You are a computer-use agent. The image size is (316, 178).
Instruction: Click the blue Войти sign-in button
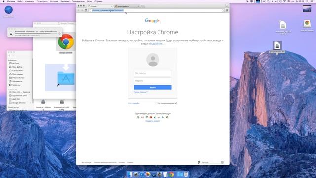[153, 88]
